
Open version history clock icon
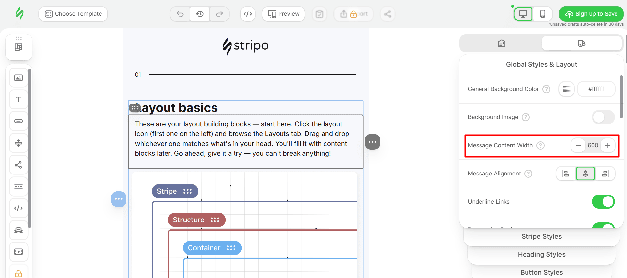(x=200, y=14)
